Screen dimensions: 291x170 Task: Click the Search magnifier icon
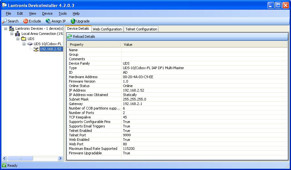click(x=5, y=21)
